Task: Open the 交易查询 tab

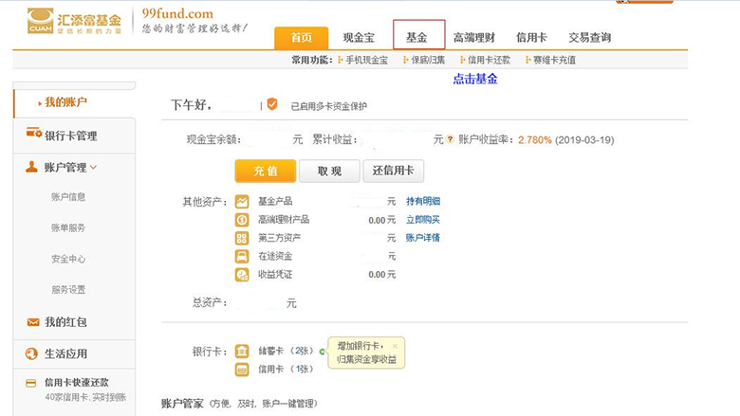Action: point(589,38)
